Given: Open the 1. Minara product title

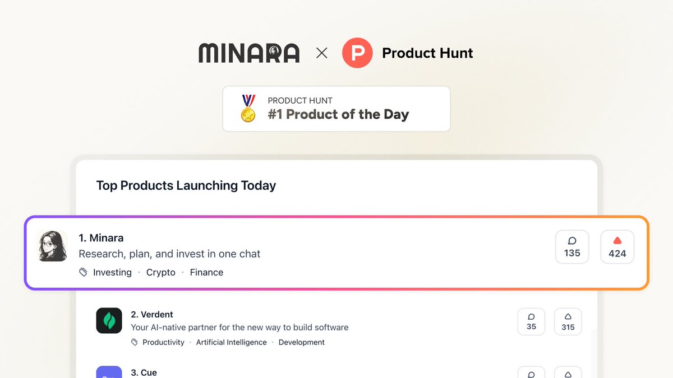Looking at the screenshot, I should (101, 238).
